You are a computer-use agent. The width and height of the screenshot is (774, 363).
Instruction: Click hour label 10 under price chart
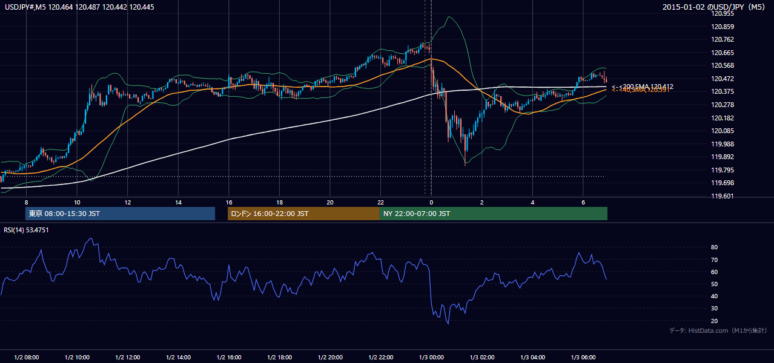[77, 202]
